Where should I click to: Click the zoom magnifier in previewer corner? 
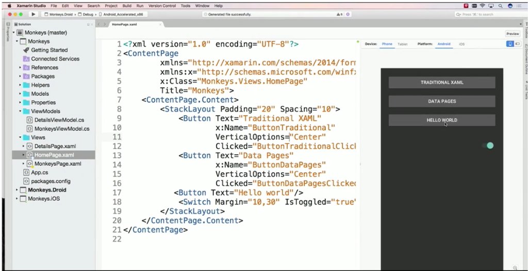tap(515, 267)
